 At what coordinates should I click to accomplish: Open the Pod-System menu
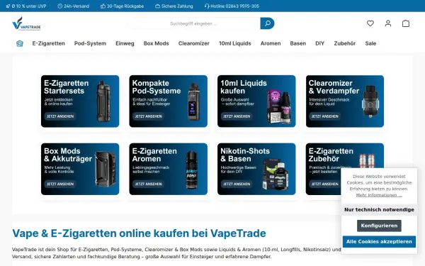pos(90,43)
